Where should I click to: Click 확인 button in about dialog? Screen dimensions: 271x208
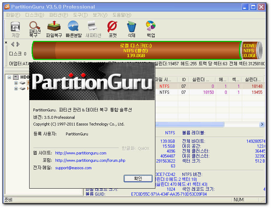(138, 178)
